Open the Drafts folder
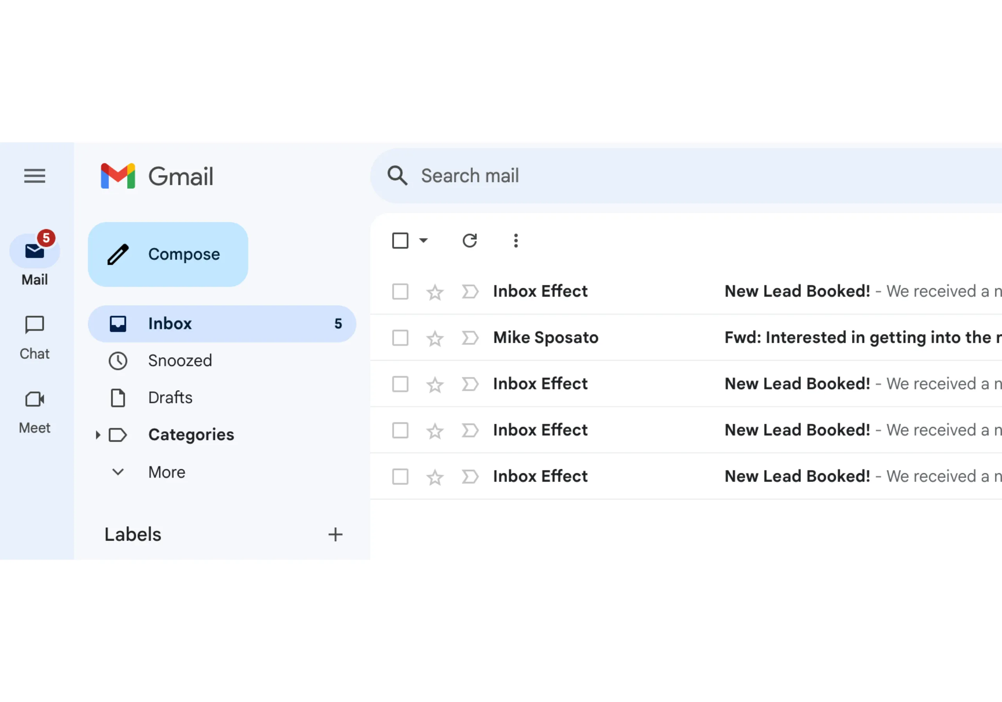Screen dimensions: 1002x702 pos(170,398)
